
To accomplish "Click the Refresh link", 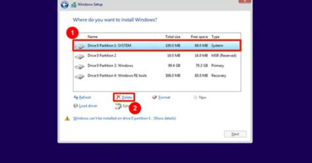I will pyautogui.click(x=85, y=97).
